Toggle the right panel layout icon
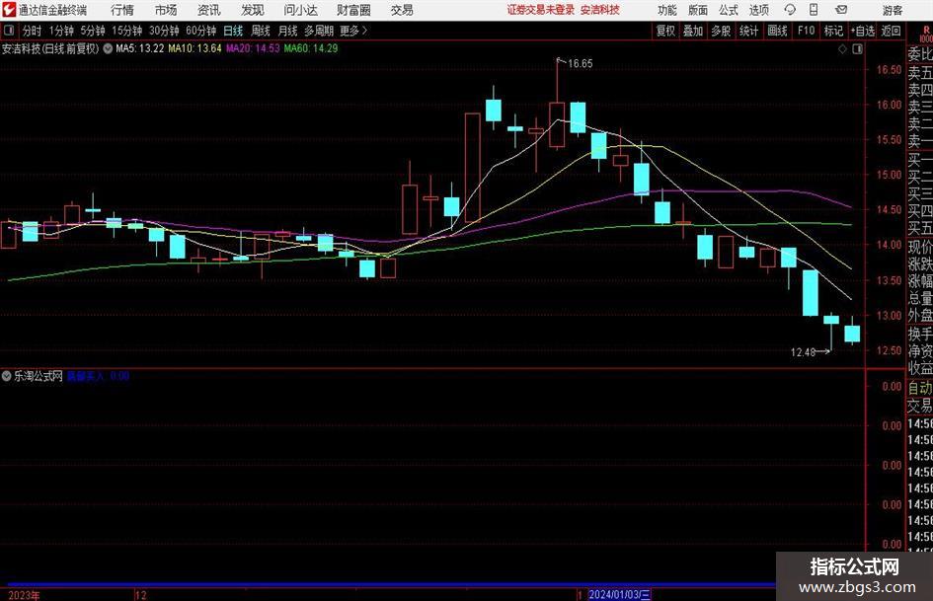The image size is (933, 601). pyautogui.click(x=857, y=49)
